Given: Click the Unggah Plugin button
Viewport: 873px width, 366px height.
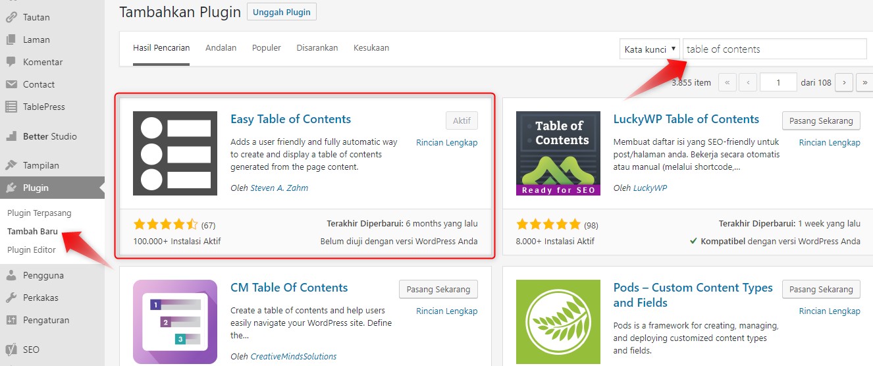Looking at the screenshot, I should (x=282, y=13).
